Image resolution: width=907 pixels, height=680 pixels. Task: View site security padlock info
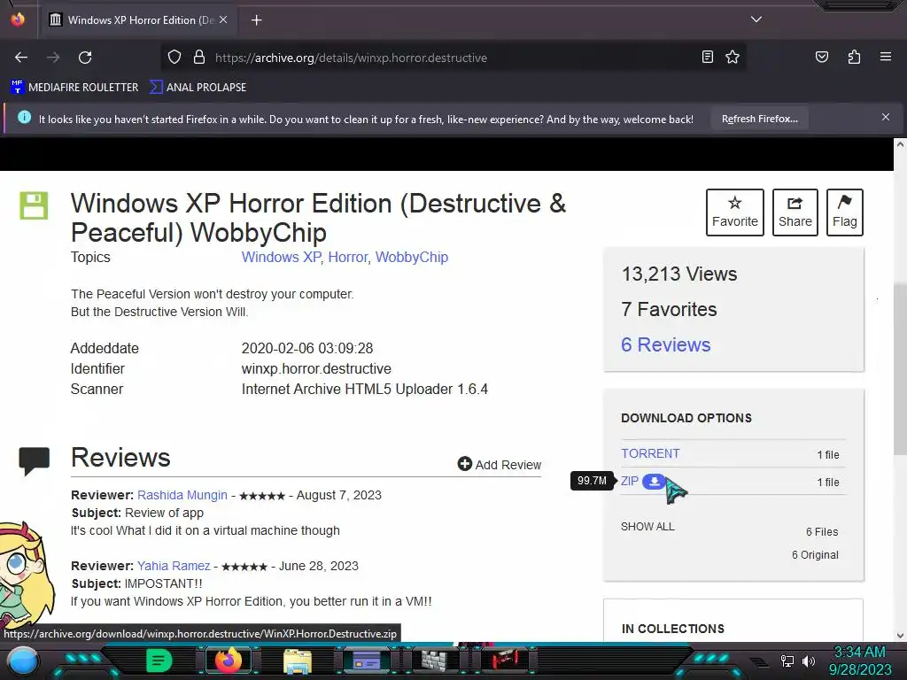pos(199,58)
